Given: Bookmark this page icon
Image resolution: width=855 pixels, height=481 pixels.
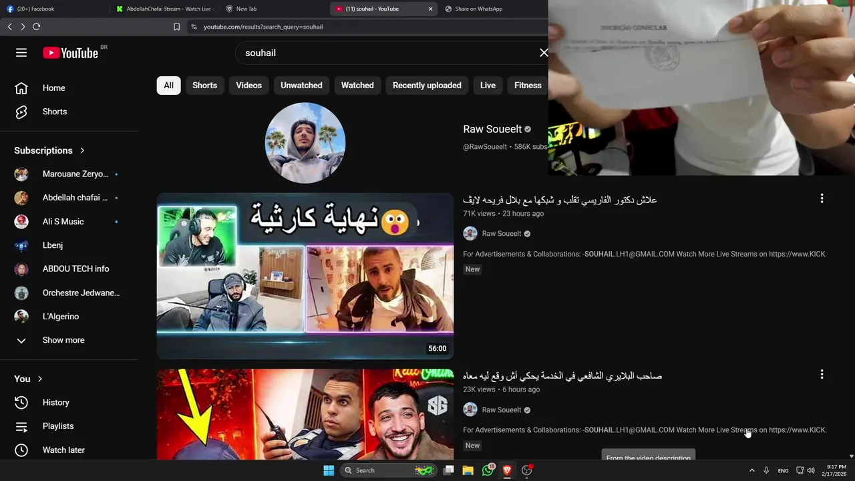Looking at the screenshot, I should [x=176, y=27].
